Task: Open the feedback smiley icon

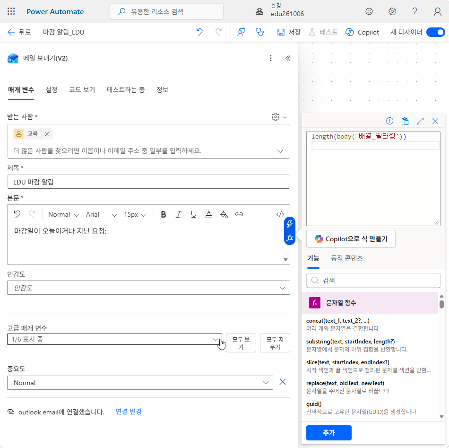Action: coord(369,11)
